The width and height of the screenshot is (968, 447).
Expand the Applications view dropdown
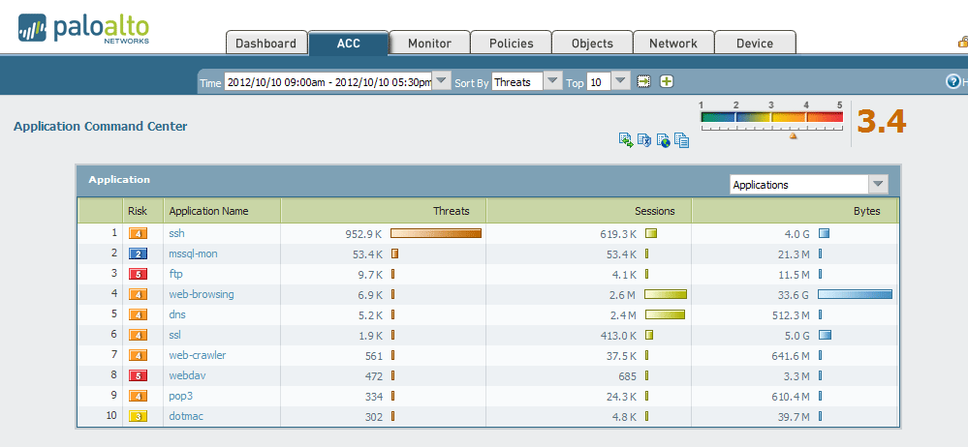tap(878, 185)
